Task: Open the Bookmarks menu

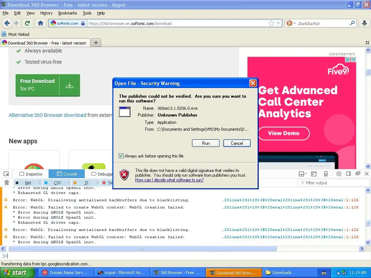Action: point(68,13)
